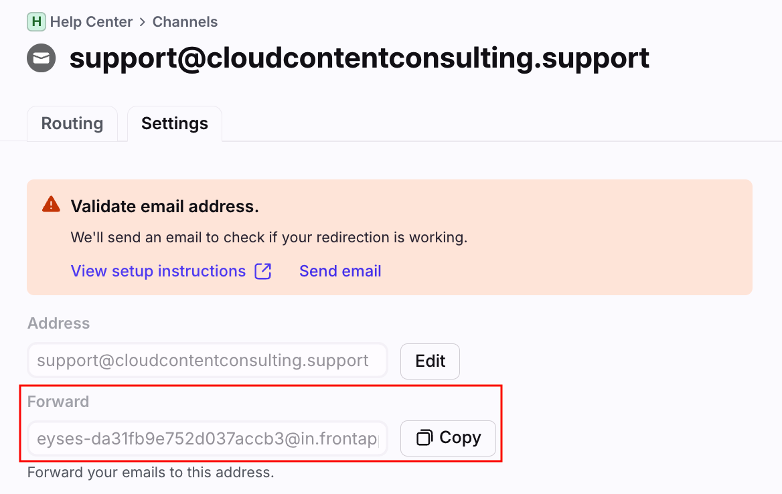Open View setup instructions link

158,271
